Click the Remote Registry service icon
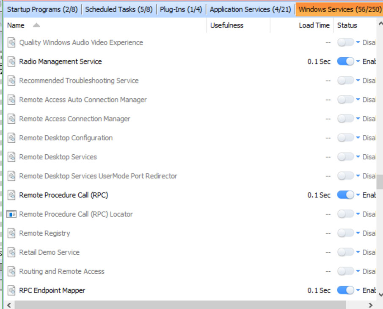The height and width of the screenshot is (309, 383). click(11, 233)
